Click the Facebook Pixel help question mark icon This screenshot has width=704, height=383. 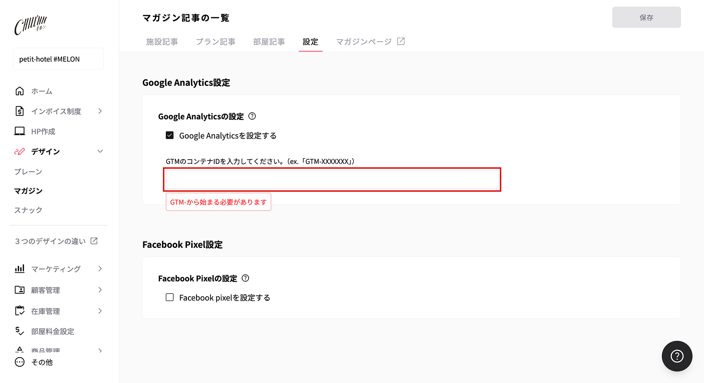246,278
